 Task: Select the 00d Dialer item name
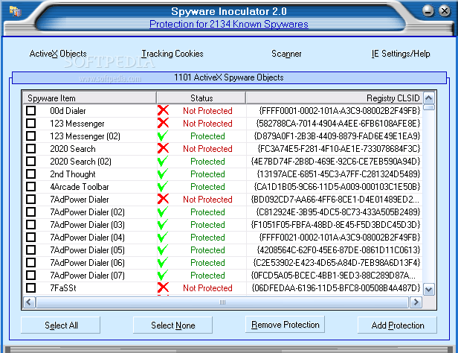click(68, 111)
